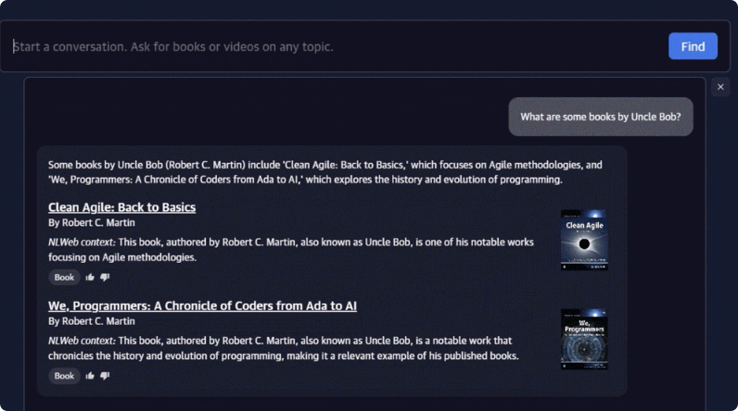
Task: Thumbs up the We, Programmers result
Action: tap(90, 376)
